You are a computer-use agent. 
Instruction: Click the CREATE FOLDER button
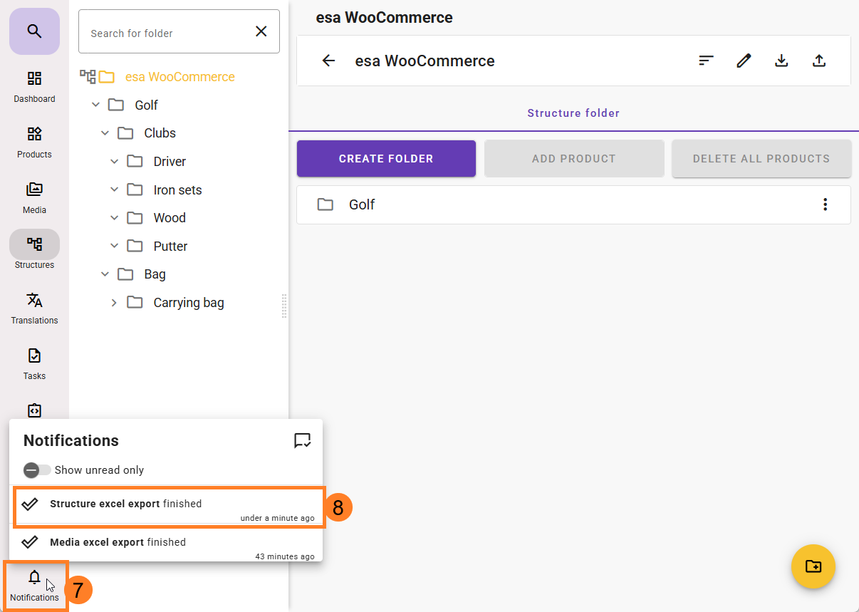pos(386,159)
